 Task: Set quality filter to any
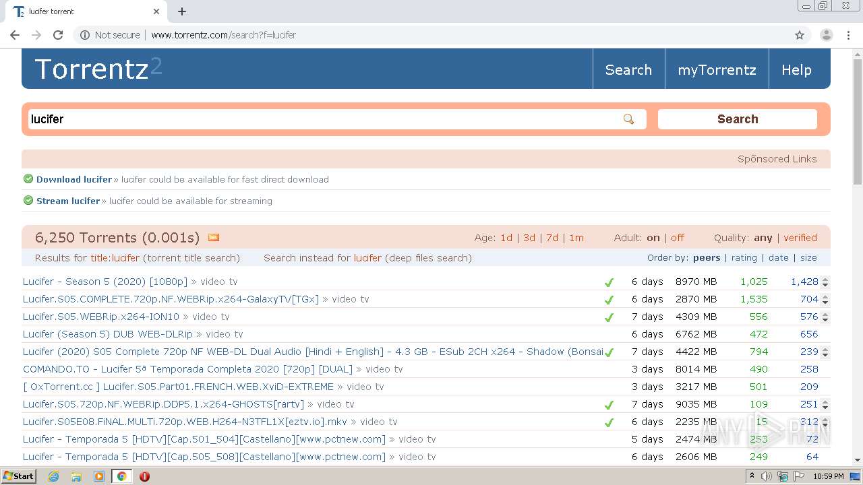763,238
